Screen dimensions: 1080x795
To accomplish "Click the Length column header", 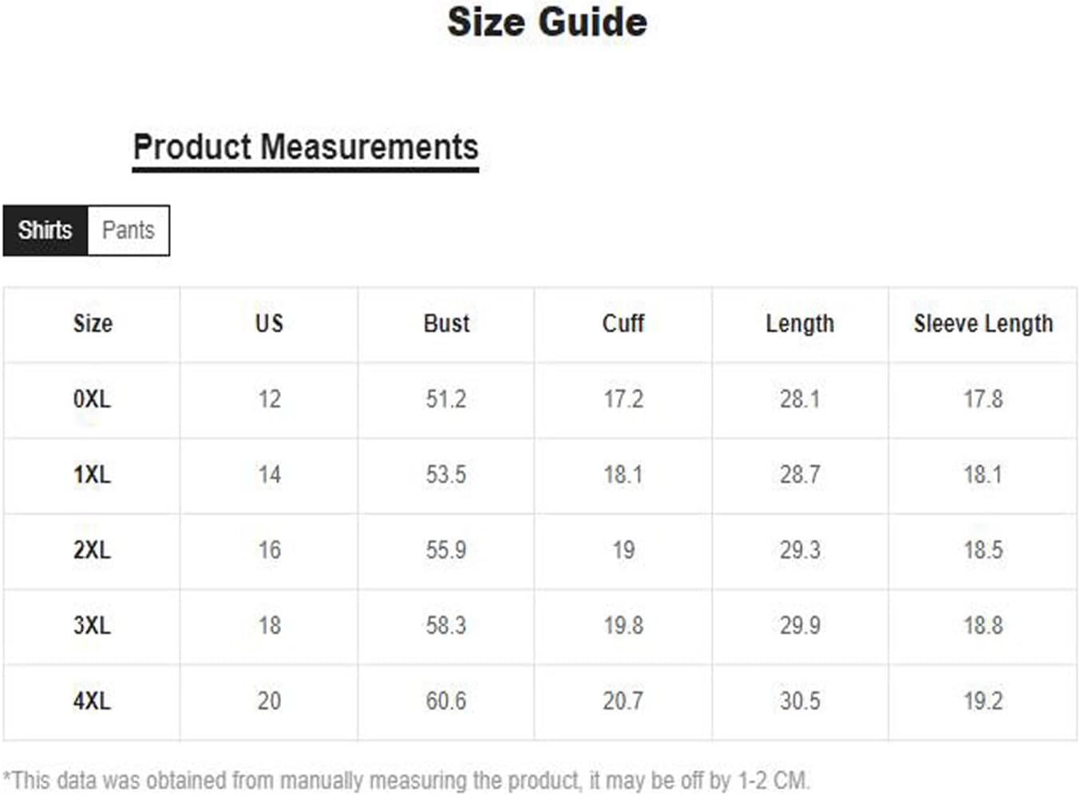I will 800,323.
